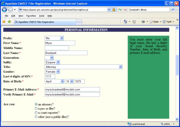Viewport: 180px width, 127px height.
Task: Click the browser Forward arrow button
Action: [10, 10]
